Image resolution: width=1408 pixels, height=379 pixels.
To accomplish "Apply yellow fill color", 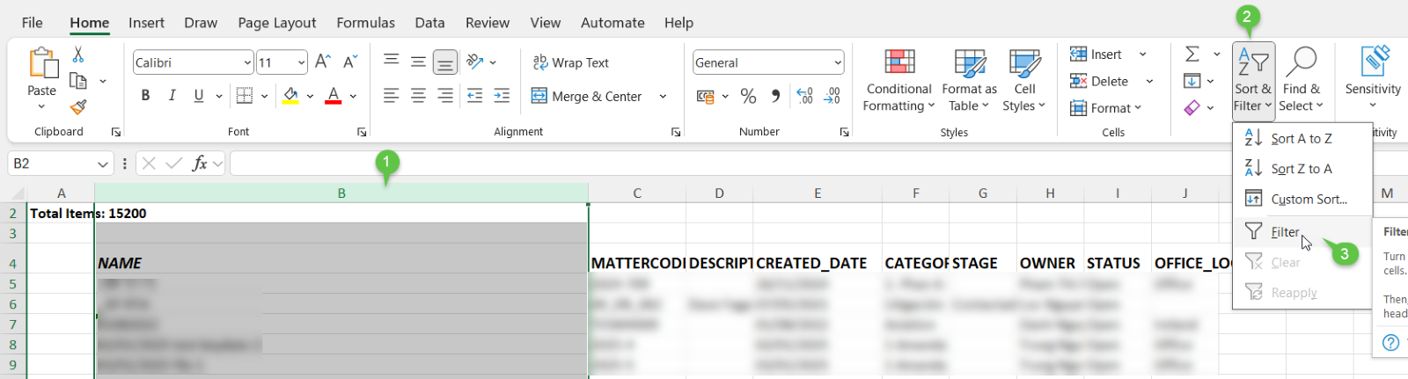I will click(290, 96).
